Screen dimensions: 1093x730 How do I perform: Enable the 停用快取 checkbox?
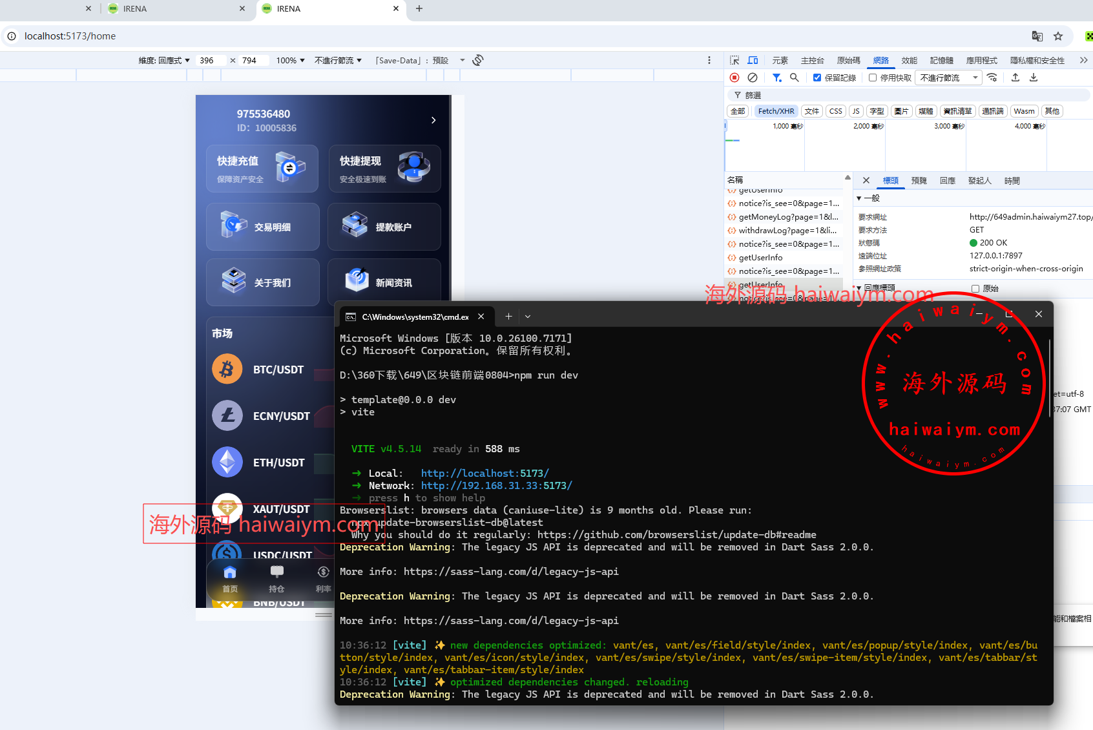click(873, 78)
